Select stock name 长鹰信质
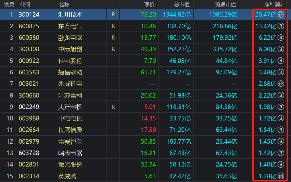Image resolution: width=291 pixels, height=182 pixels. [70, 130]
